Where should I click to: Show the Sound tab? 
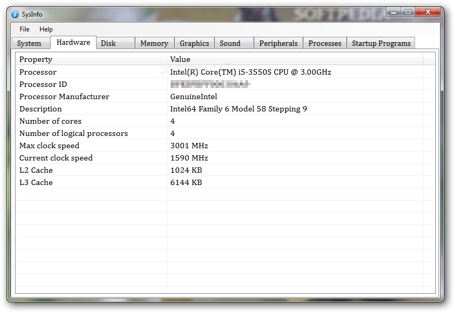[234, 43]
